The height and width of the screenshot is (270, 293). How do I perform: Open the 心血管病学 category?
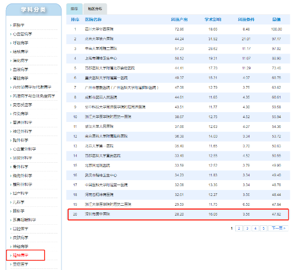point(22,34)
